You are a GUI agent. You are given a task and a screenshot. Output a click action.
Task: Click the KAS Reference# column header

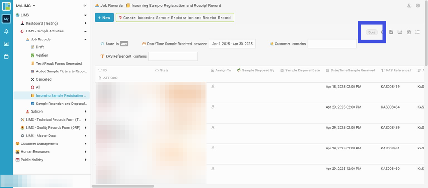tap(396, 70)
